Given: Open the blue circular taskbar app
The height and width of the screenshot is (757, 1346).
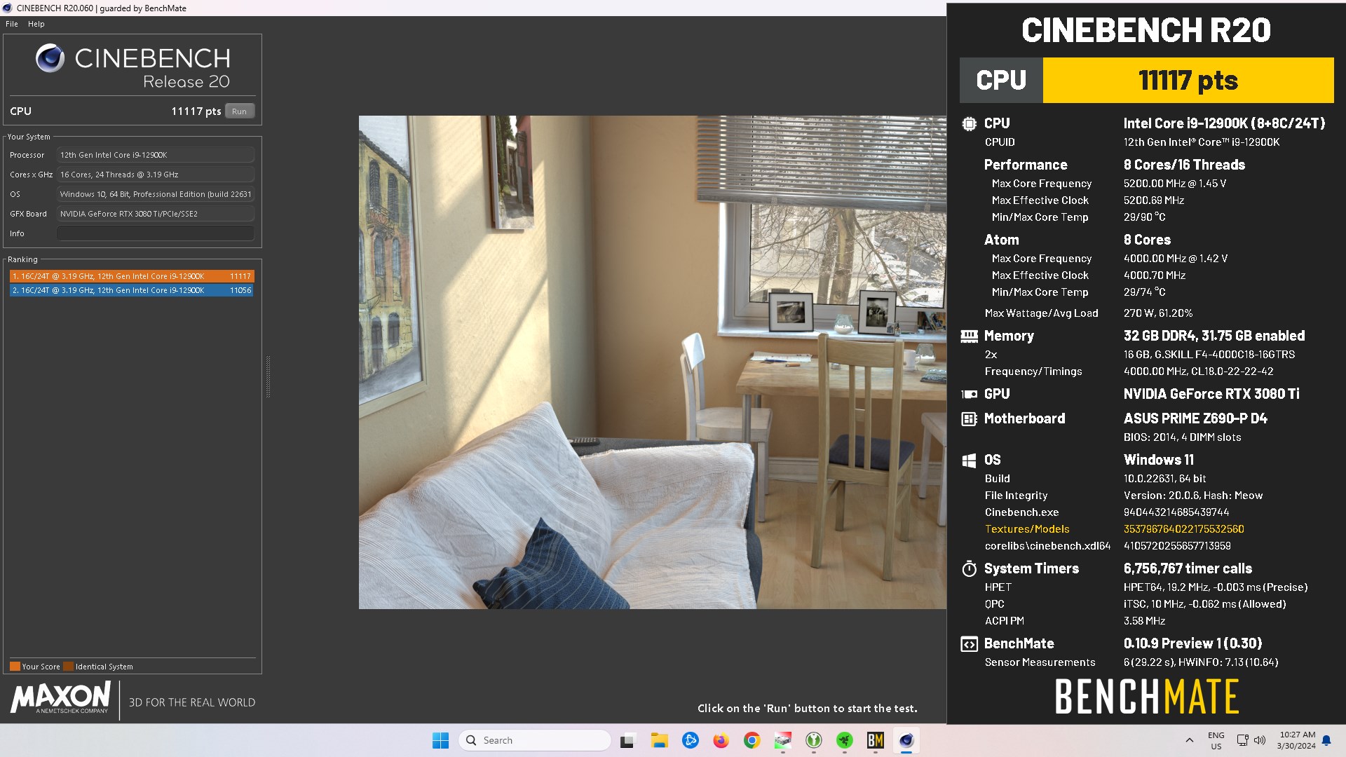Looking at the screenshot, I should pyautogui.click(x=691, y=740).
